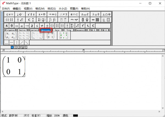The width and height of the screenshot is (165, 117).
Task: Switch to the Geometry tab
Action: (80, 30)
